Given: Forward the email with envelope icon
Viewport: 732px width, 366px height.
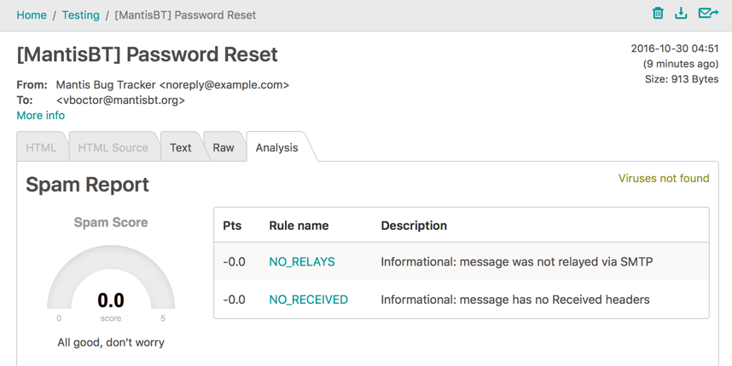Looking at the screenshot, I should pyautogui.click(x=708, y=13).
